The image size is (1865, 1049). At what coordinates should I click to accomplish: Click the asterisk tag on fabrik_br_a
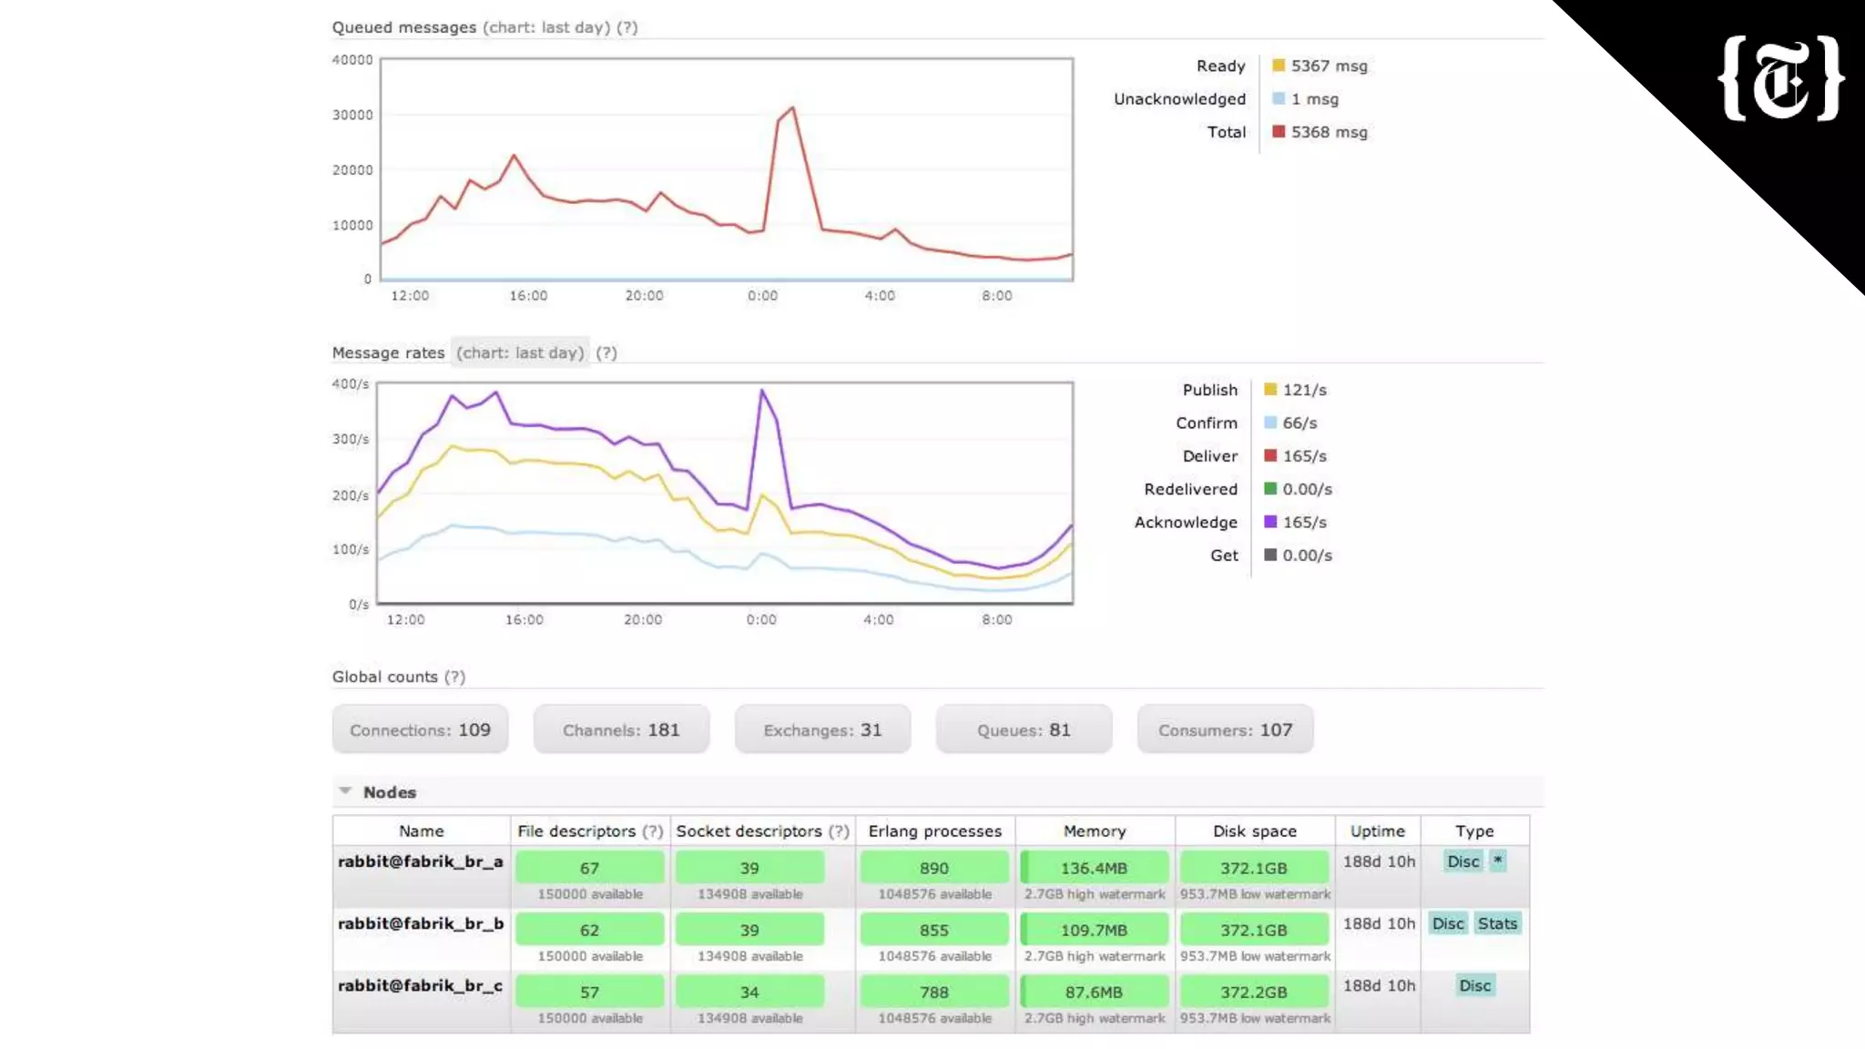point(1498,861)
